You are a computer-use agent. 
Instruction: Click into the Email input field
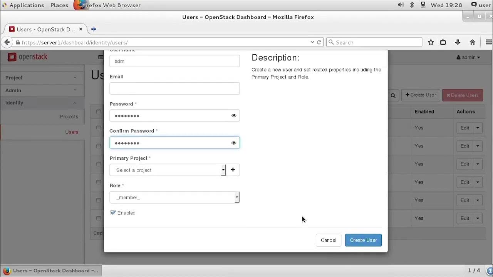click(174, 88)
